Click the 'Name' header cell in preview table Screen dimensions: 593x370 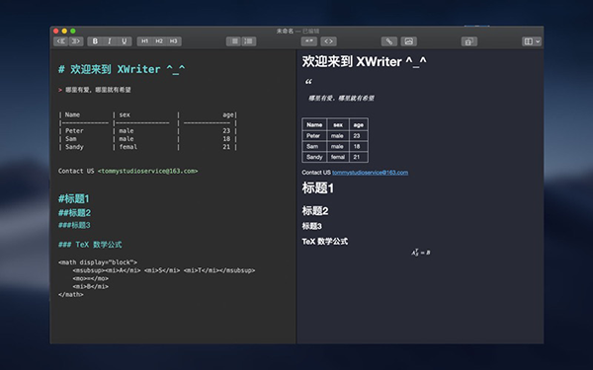(x=314, y=125)
